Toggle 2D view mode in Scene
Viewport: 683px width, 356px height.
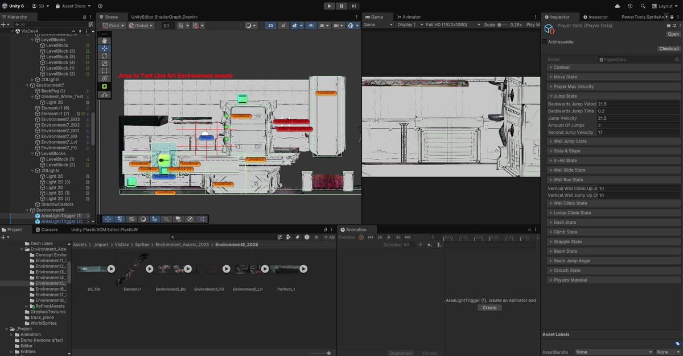pyautogui.click(x=271, y=26)
